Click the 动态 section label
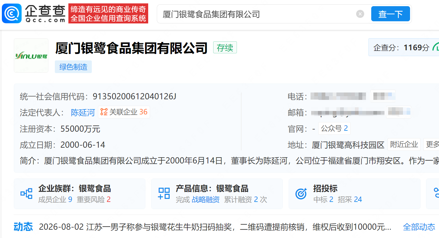Image resolution: width=439 pixels, height=238 pixels. click(x=23, y=227)
